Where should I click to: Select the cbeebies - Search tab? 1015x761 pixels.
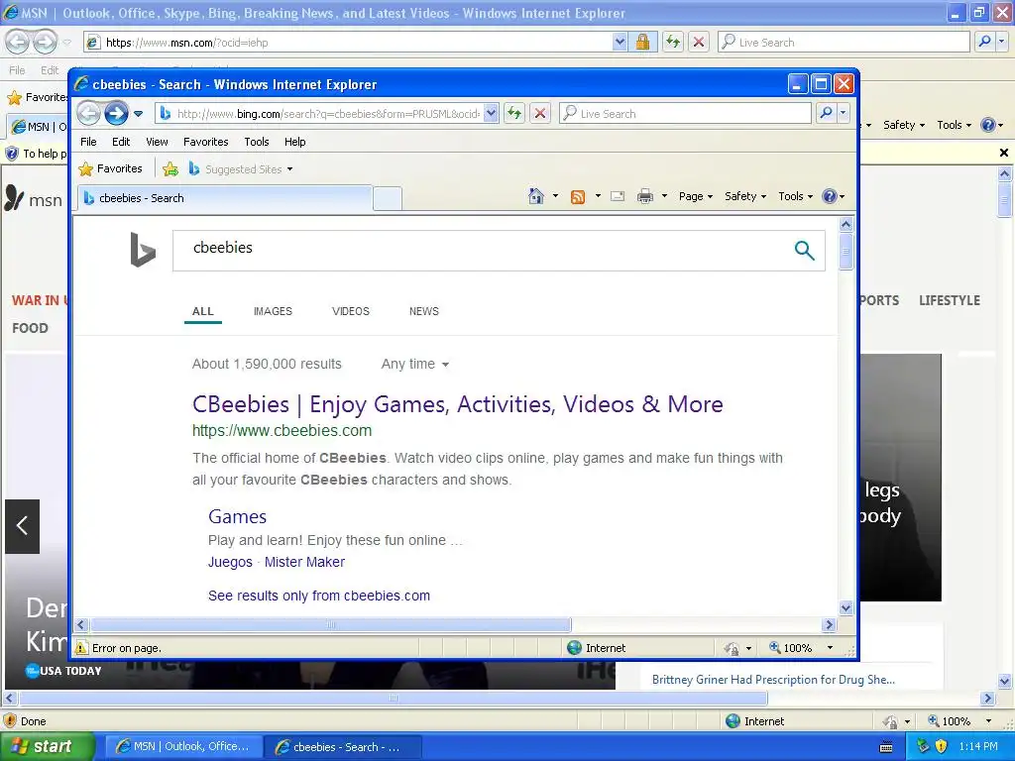point(225,198)
